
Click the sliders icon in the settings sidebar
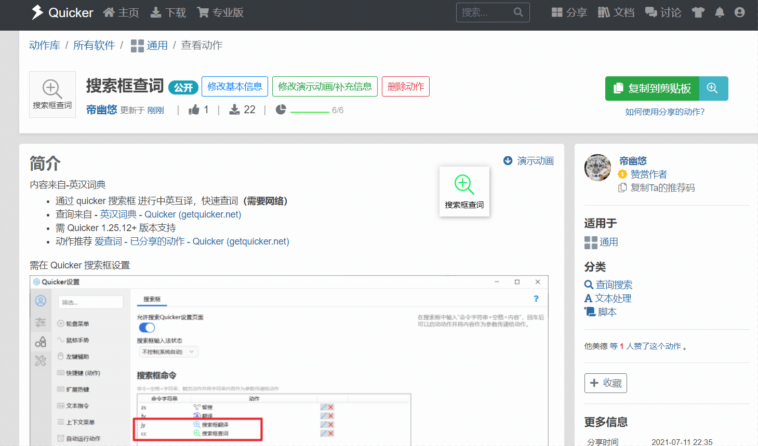[41, 322]
